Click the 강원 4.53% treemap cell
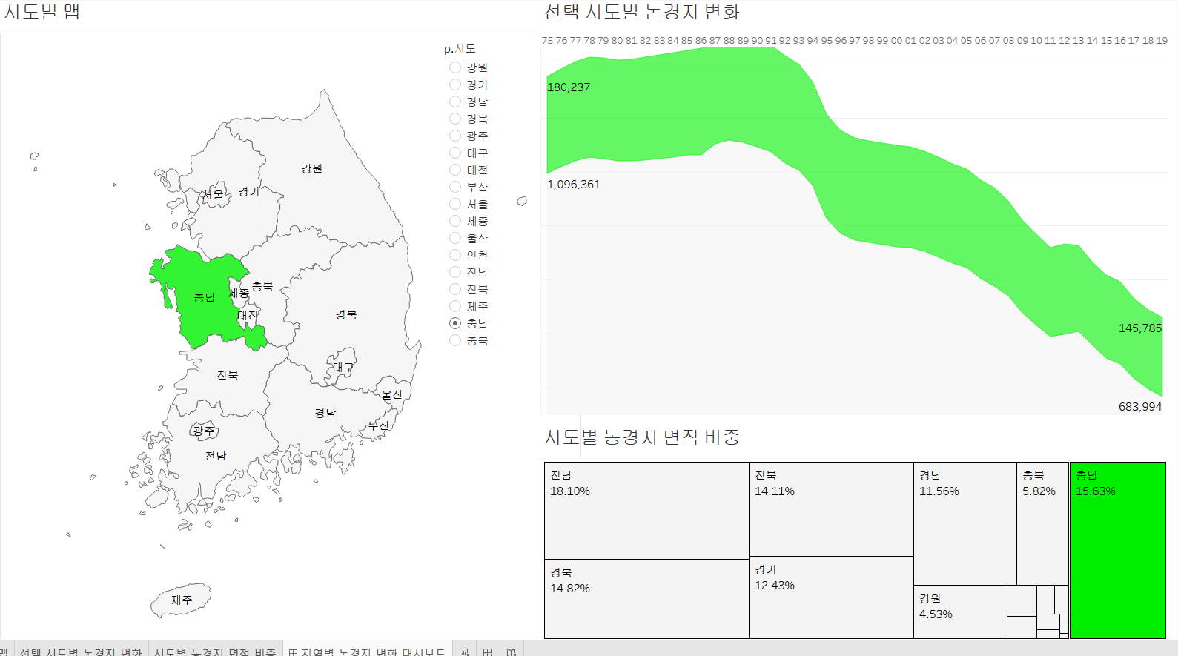The image size is (1178, 656). [x=960, y=612]
